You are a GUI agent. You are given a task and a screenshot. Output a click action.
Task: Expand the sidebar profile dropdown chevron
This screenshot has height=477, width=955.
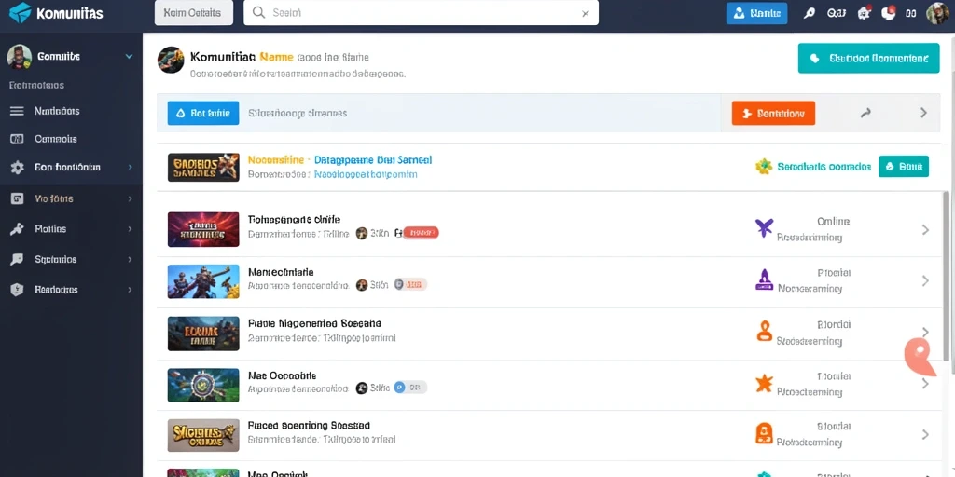129,57
